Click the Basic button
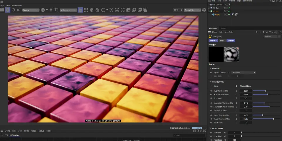The image size is (282, 141). pyautogui.click(x=222, y=41)
